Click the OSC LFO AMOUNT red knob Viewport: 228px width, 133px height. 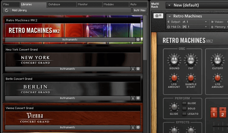click(x=174, y=78)
